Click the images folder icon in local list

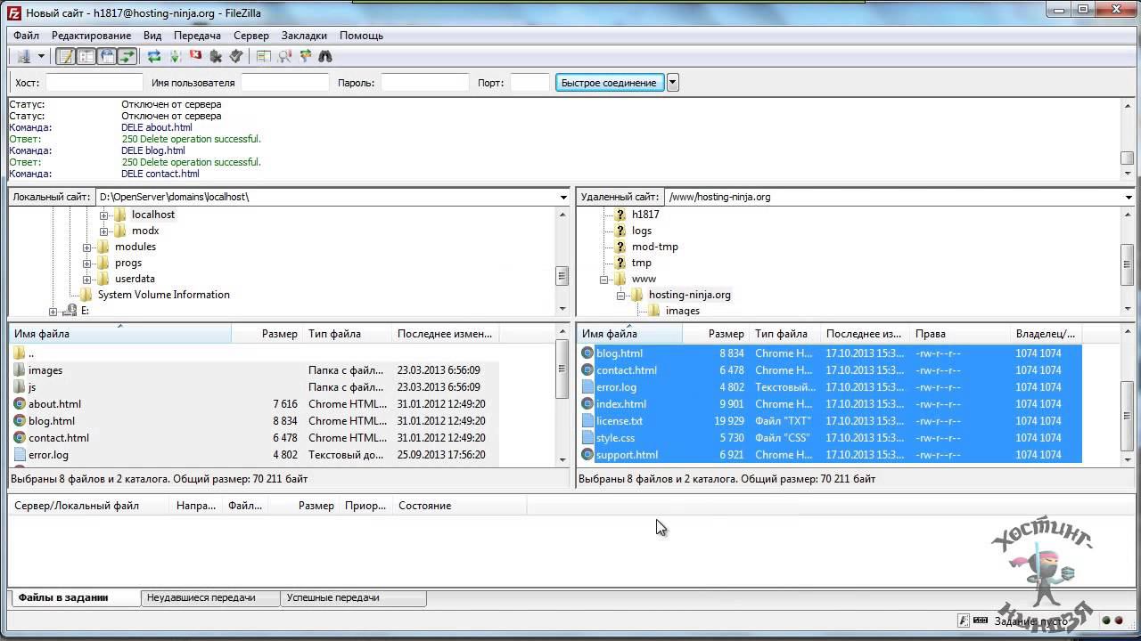[x=20, y=370]
